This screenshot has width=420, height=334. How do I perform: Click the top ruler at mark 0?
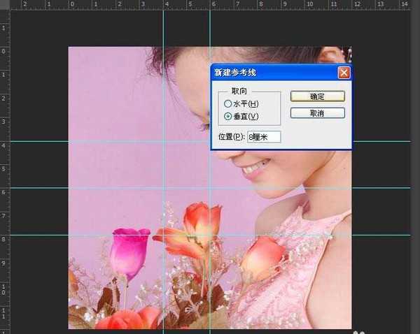(70, 4)
